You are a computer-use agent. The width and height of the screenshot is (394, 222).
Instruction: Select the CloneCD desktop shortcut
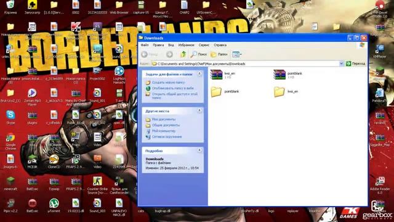click(x=54, y=162)
